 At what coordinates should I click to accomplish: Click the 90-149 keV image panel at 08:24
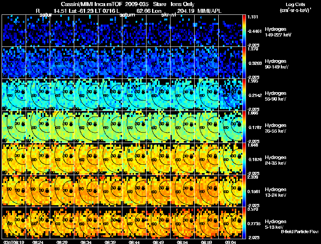coord(38,63)
